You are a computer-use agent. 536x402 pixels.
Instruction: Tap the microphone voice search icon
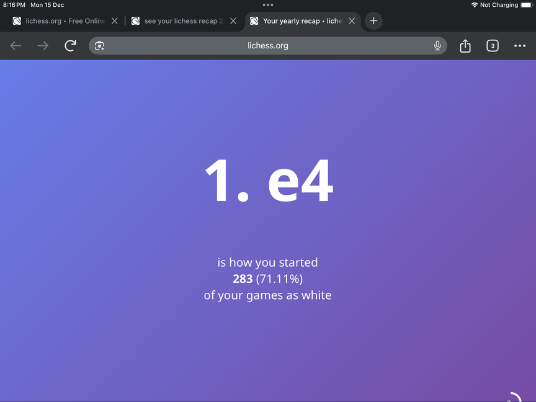(437, 46)
